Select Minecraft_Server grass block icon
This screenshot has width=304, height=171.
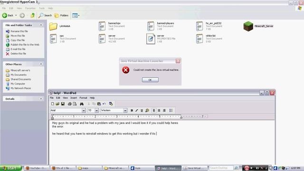pos(248,26)
